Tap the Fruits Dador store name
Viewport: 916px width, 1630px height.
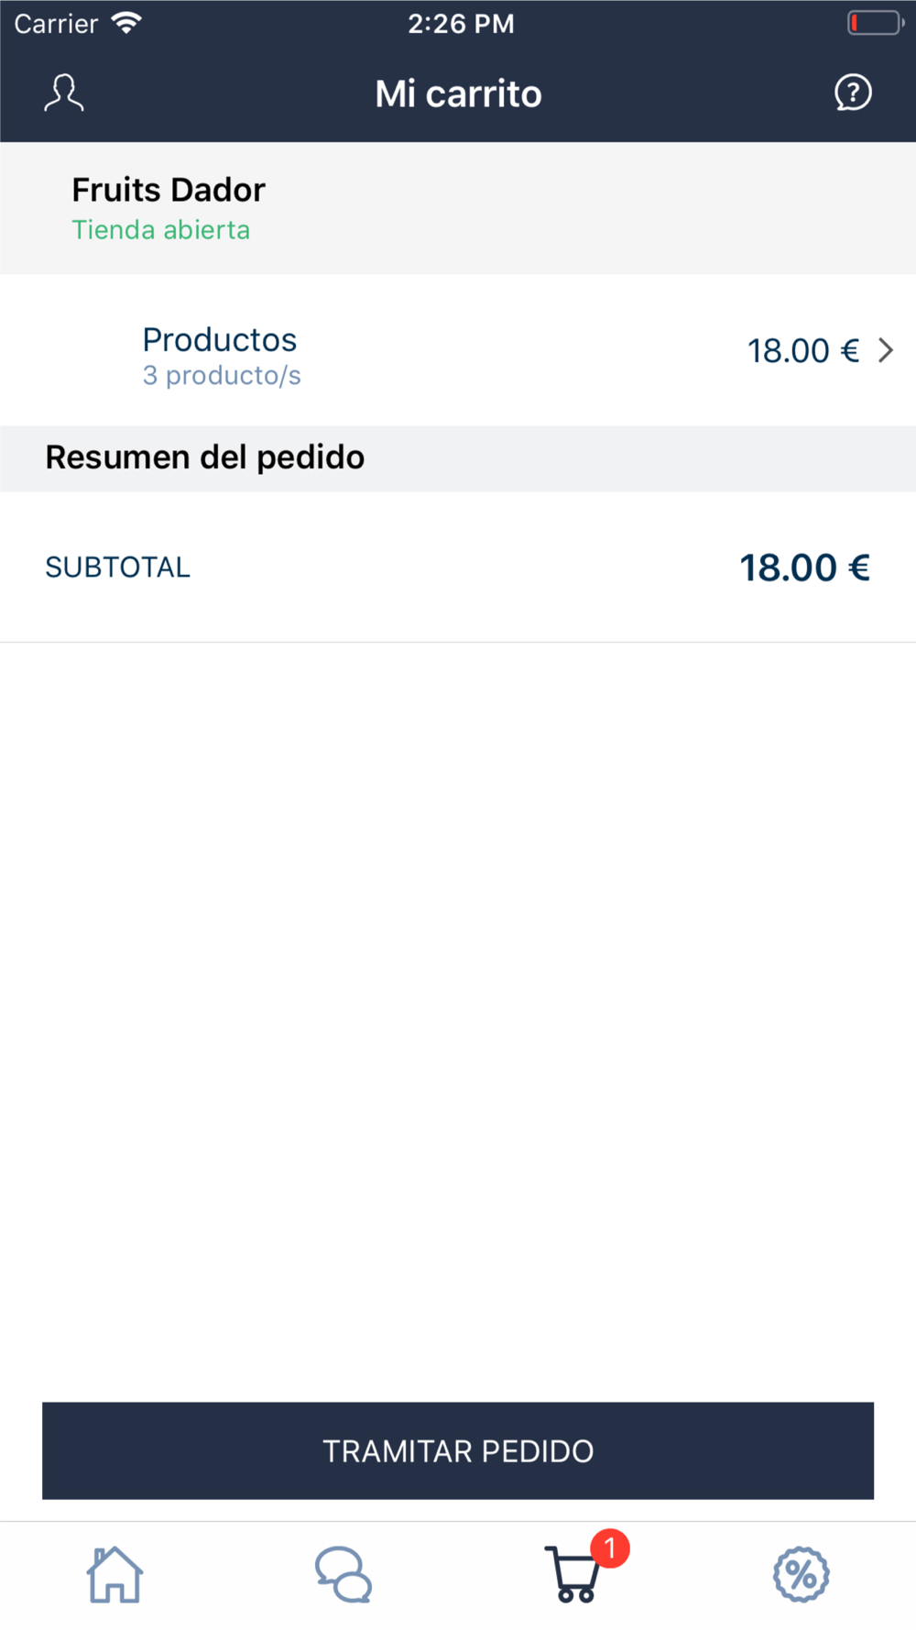(x=169, y=190)
